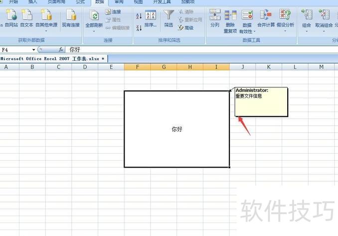
Task: Click the 数据有效性 data validation icon
Action: click(247, 15)
